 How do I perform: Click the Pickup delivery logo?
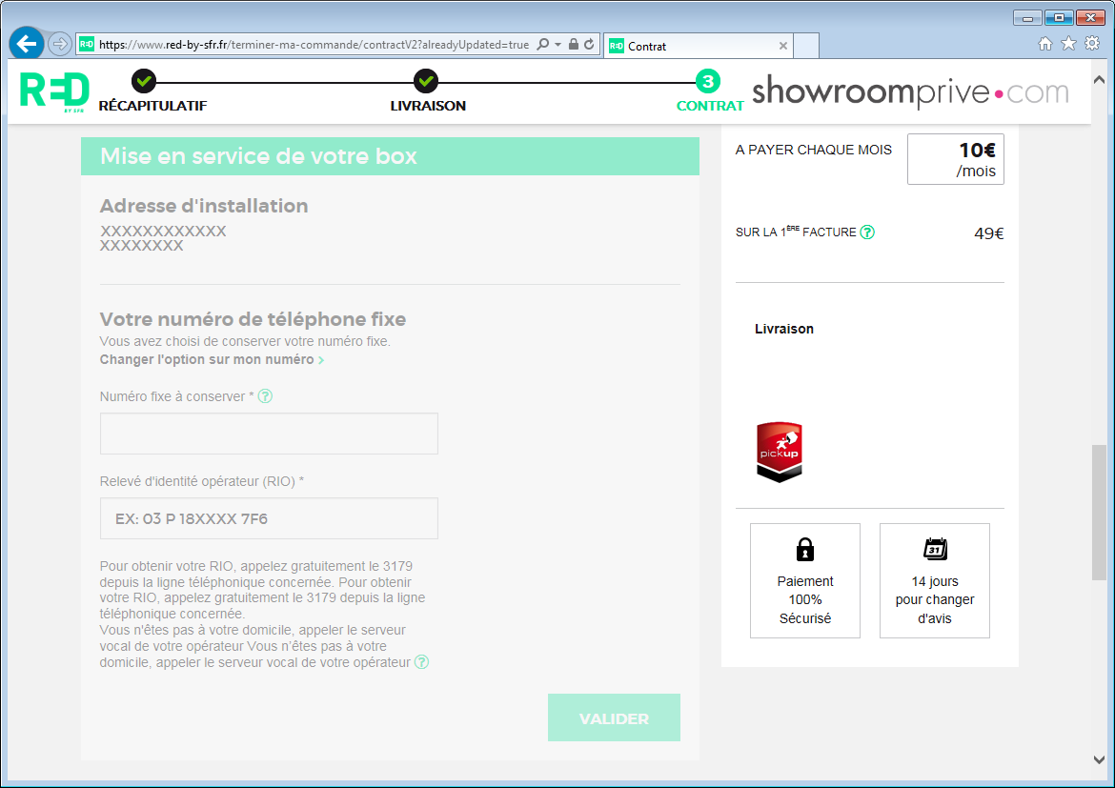tap(780, 452)
